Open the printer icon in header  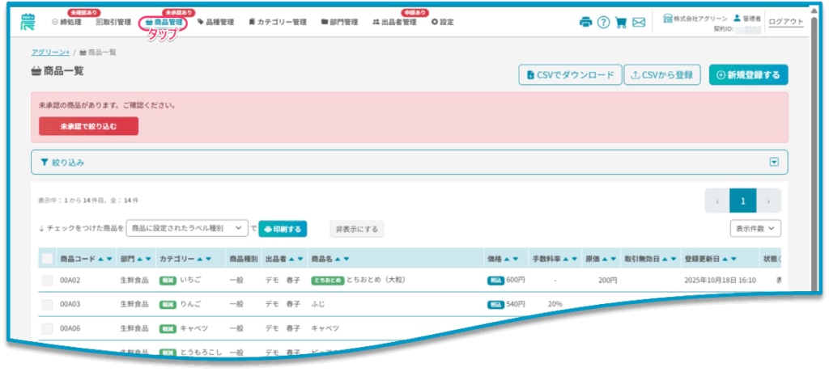(585, 23)
